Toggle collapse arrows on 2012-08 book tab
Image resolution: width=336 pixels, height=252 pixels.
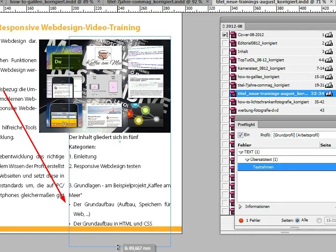pyautogui.click(x=223, y=26)
